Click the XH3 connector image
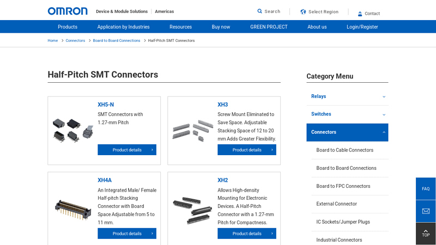The width and height of the screenshot is (436, 245). [193, 131]
